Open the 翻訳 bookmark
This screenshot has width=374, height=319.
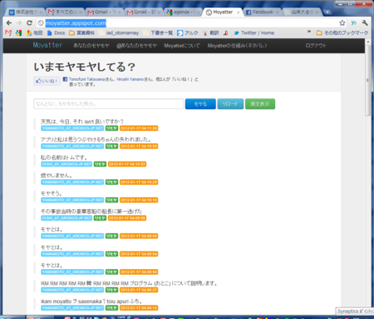pos(211,33)
